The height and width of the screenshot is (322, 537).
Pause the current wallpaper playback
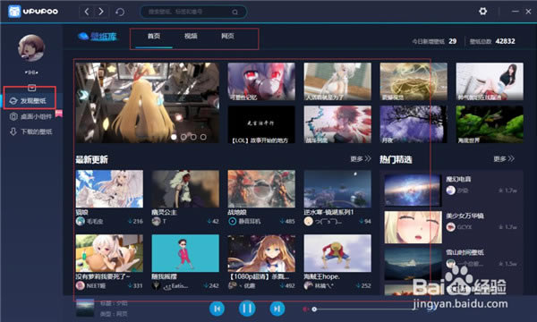[247, 309]
